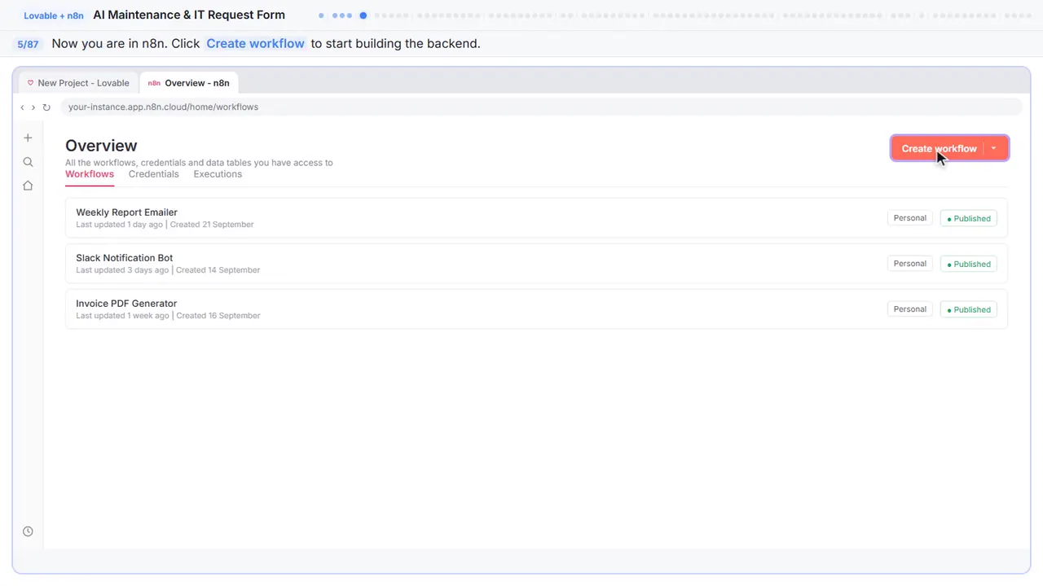Open search via magnifier sidebar icon
Viewport: 1043px width, 586px height.
28,162
